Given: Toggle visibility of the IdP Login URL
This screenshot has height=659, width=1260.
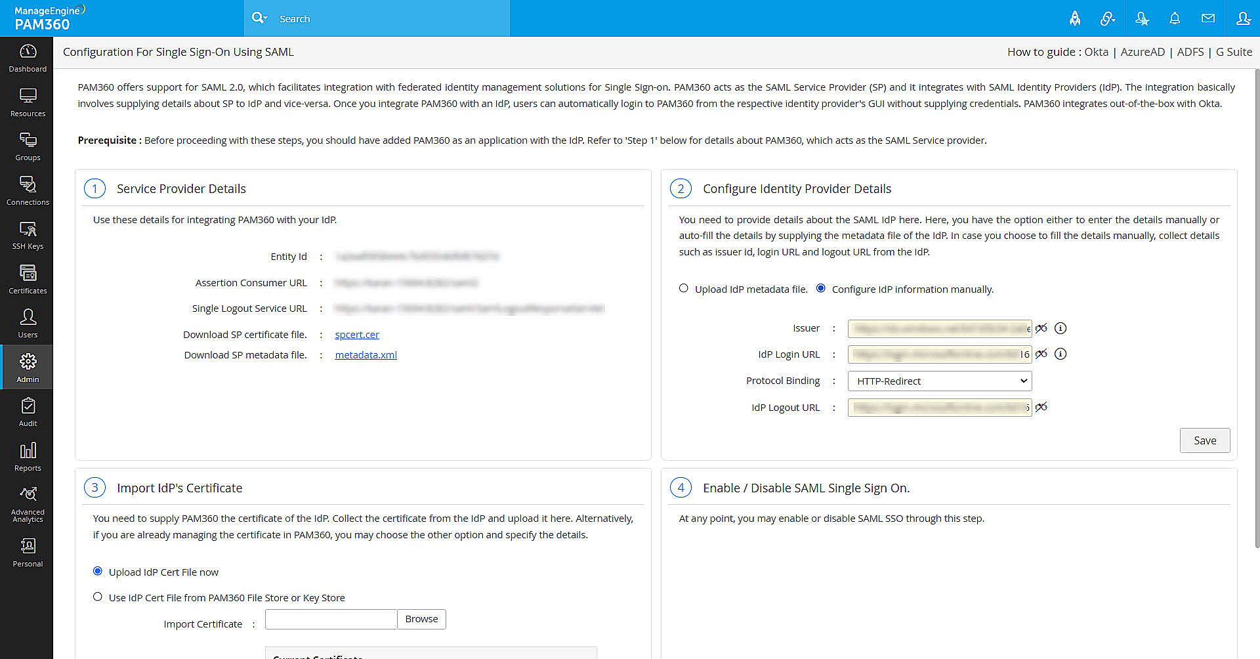Looking at the screenshot, I should (x=1041, y=354).
